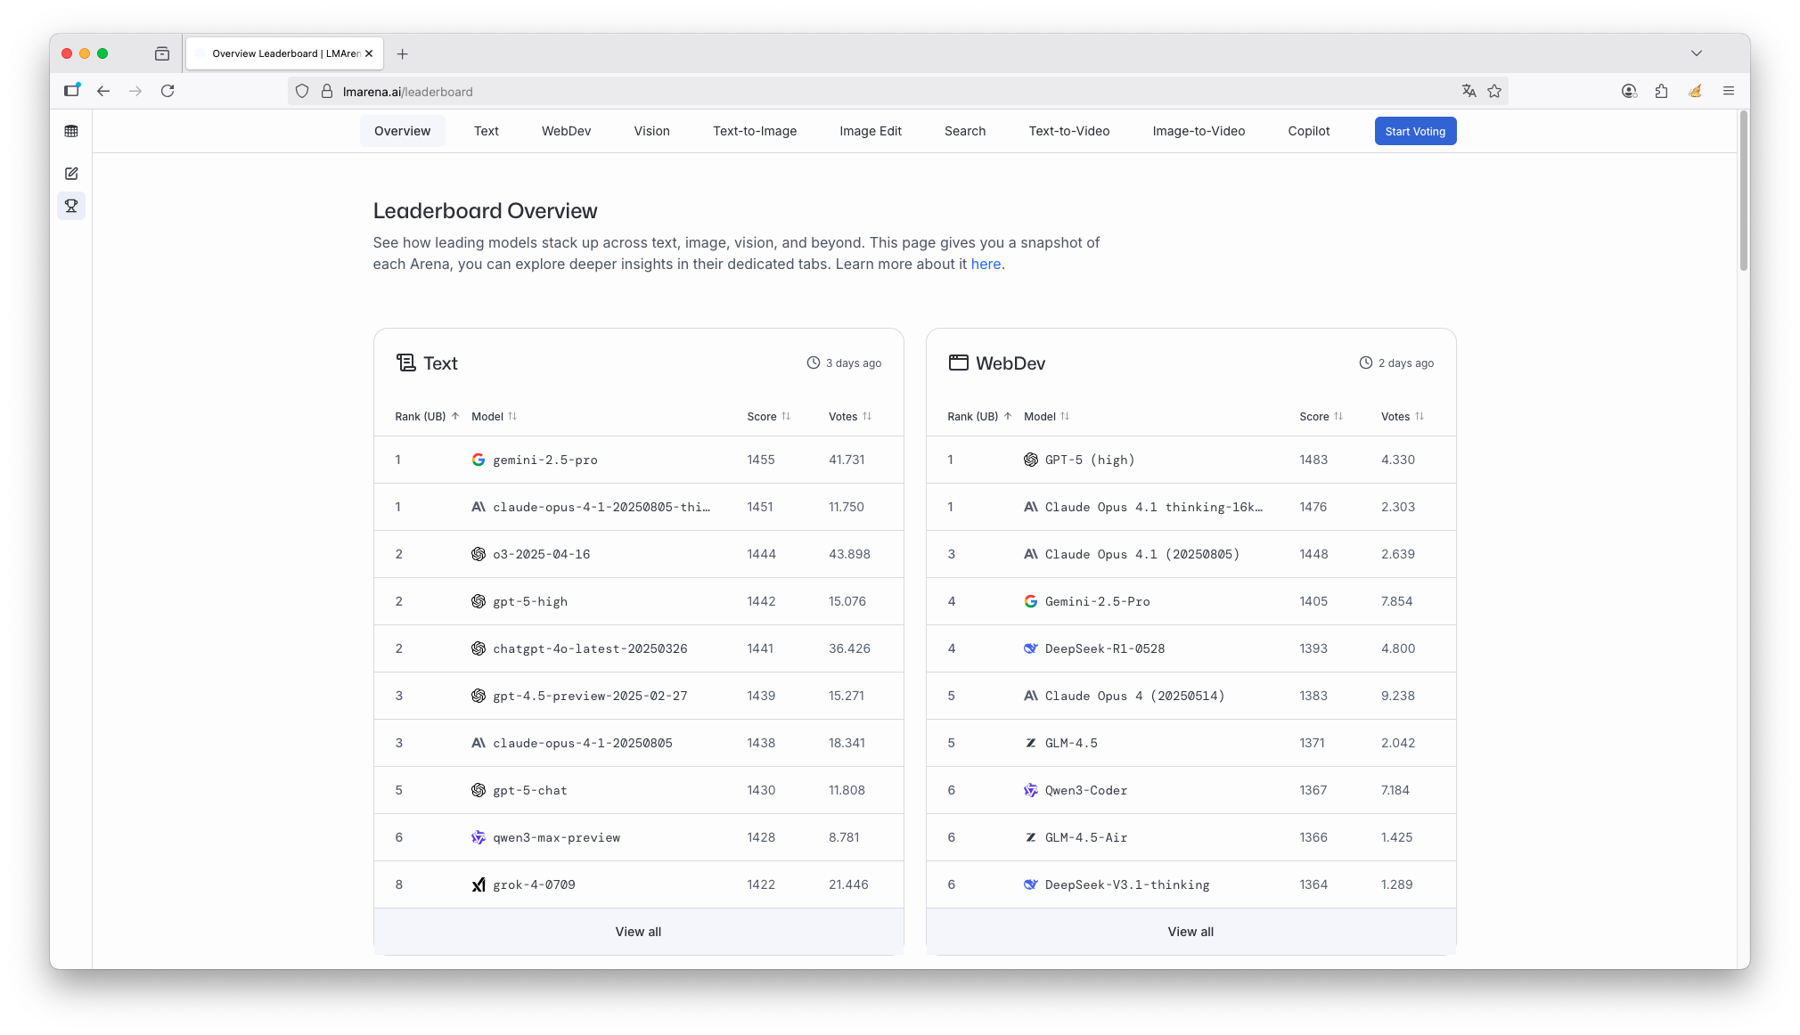Reload the page with refresh icon

(x=168, y=91)
